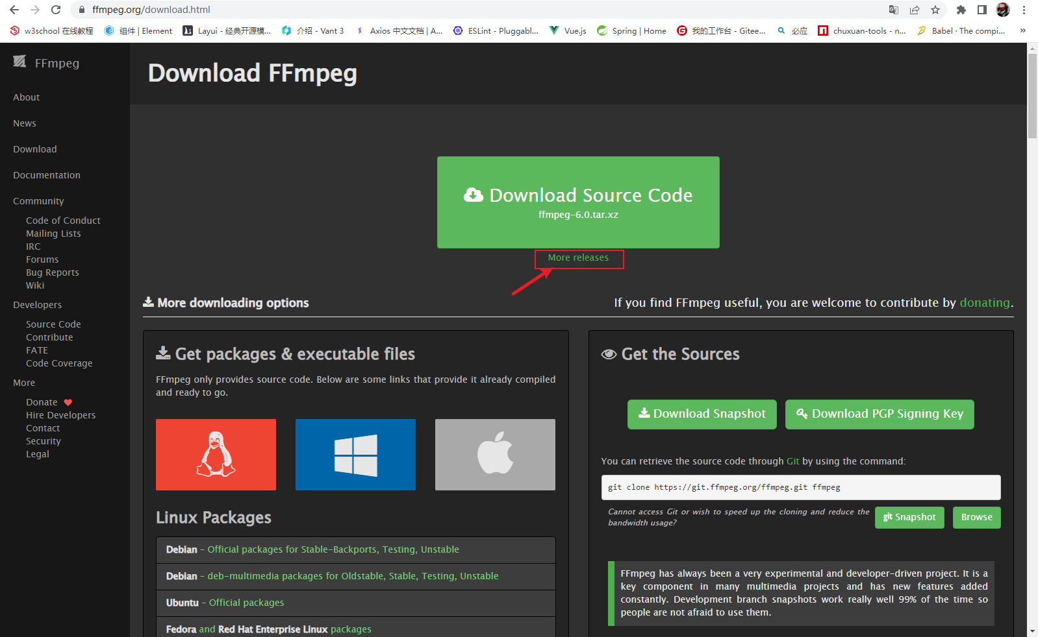Open the Source Code sidebar link

53,324
